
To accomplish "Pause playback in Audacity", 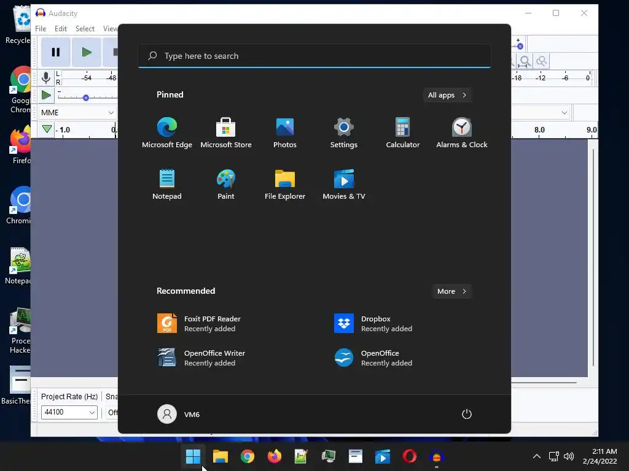I will (56, 52).
